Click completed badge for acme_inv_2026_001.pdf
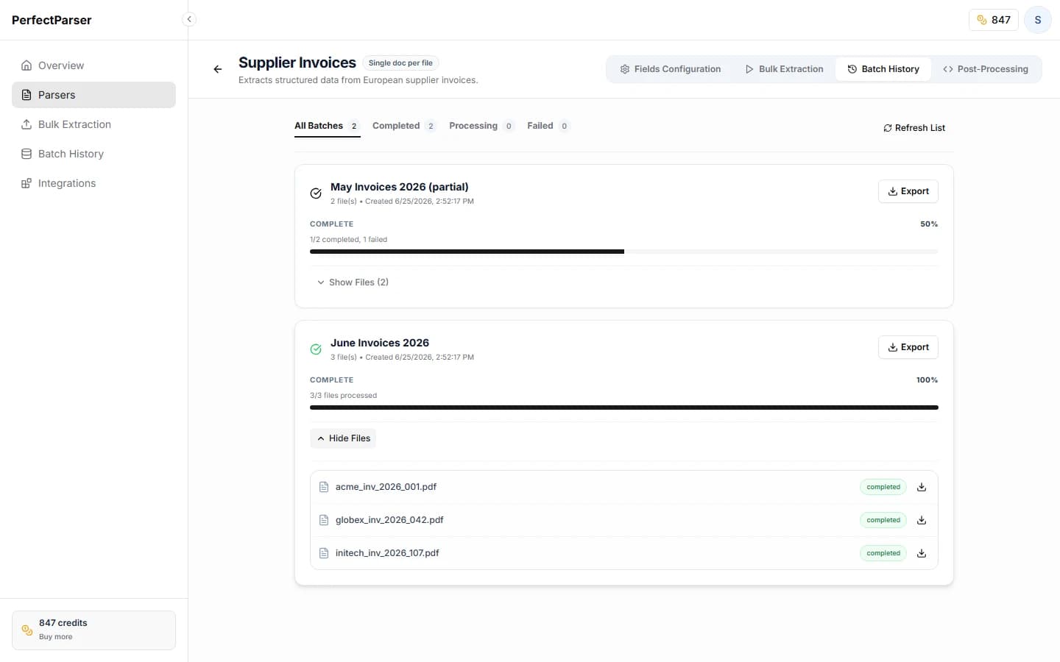The height and width of the screenshot is (662, 1060). coord(883,487)
